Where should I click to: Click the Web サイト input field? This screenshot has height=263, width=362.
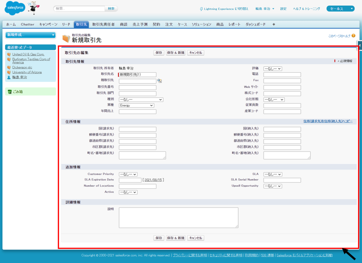pos(282,87)
